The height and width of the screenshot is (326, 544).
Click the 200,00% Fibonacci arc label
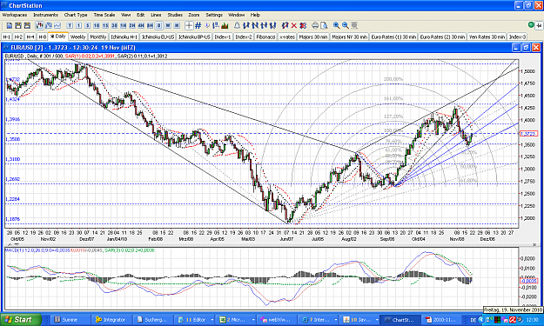point(393,79)
